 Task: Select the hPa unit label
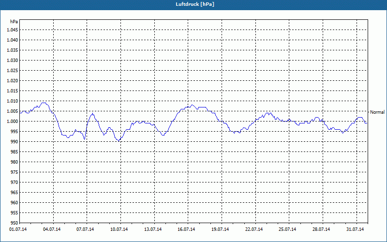pos(14,21)
